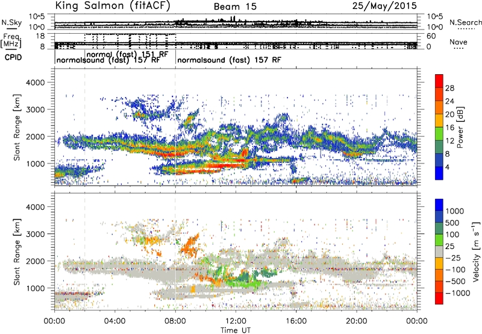Screen dimensions: 482x334
Task: Click the 'Time UT' axis label
Action: coord(236,330)
